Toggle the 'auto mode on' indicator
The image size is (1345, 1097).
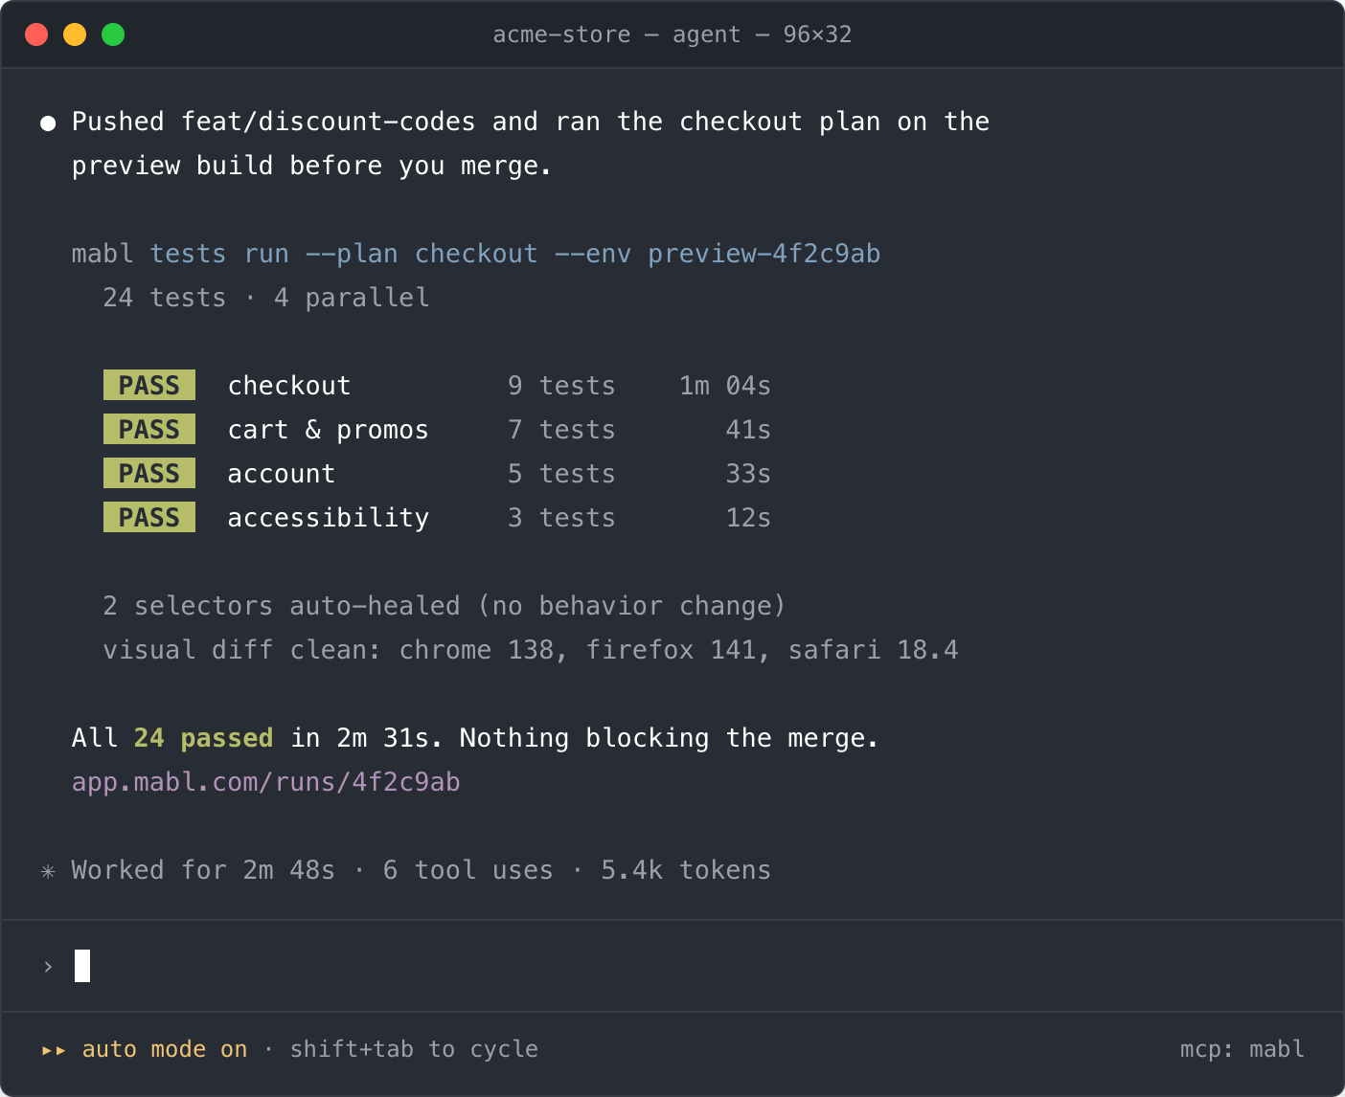pyautogui.click(x=165, y=1049)
